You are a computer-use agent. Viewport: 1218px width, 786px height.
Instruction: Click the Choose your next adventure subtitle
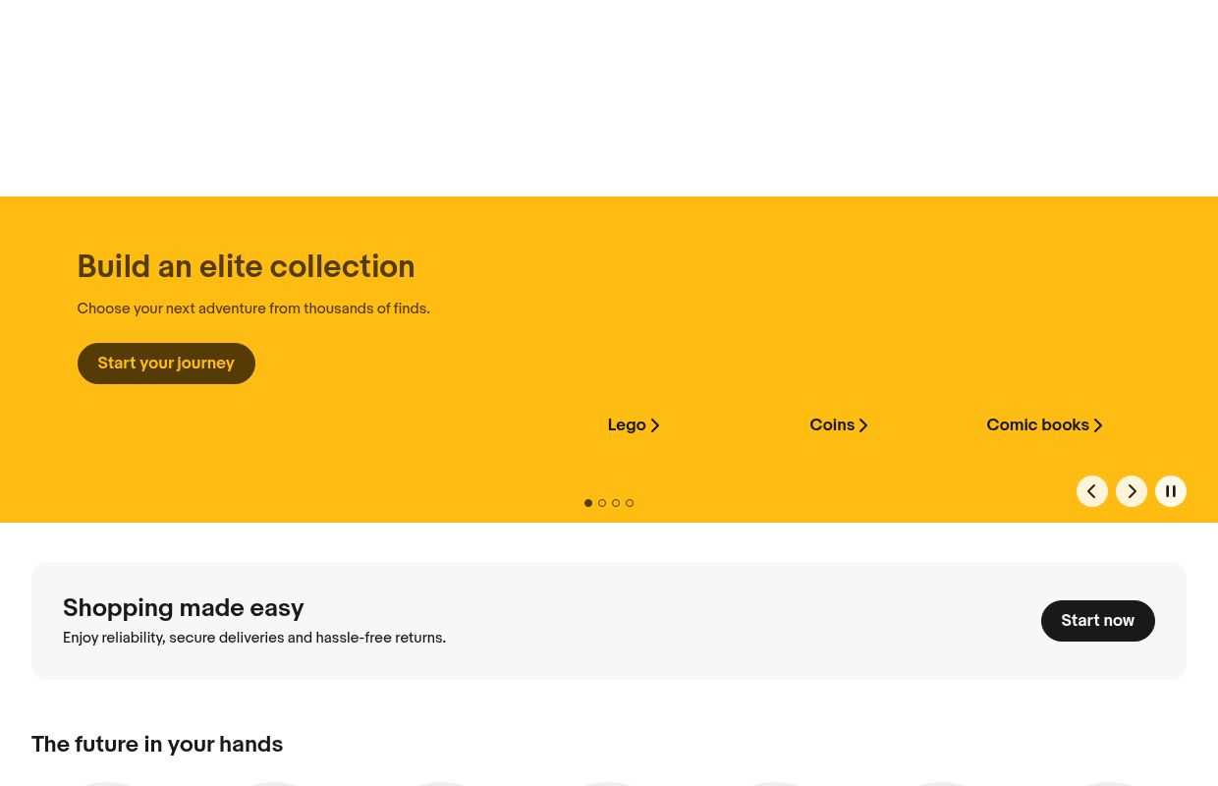(x=252, y=309)
